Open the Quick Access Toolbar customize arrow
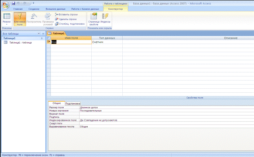The image size is (254, 157). pos(33,3)
